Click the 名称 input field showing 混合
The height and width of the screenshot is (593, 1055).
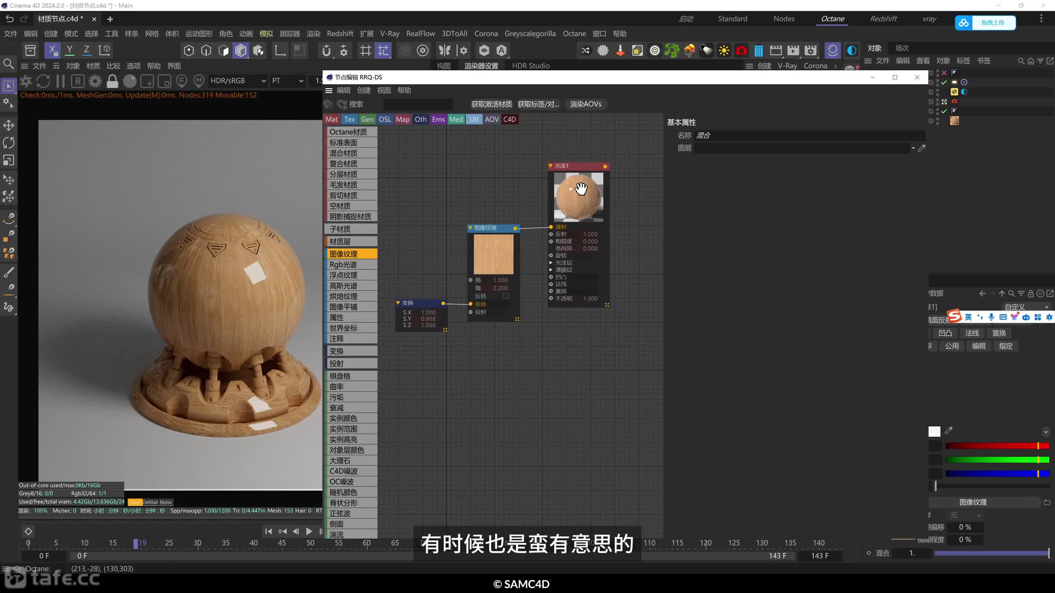[810, 135]
